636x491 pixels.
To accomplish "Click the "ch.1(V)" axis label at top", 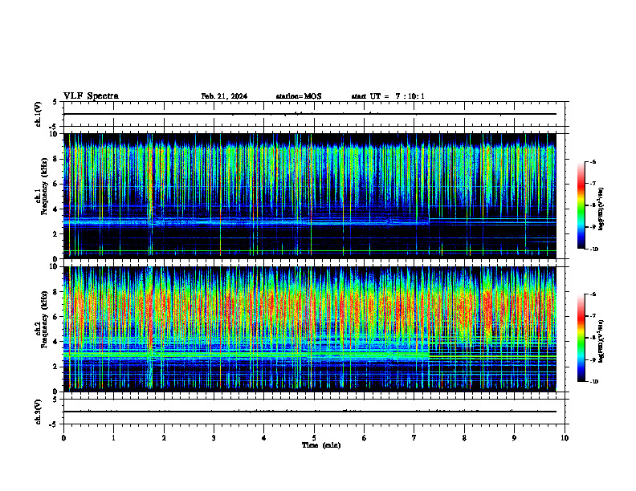I will point(38,114).
